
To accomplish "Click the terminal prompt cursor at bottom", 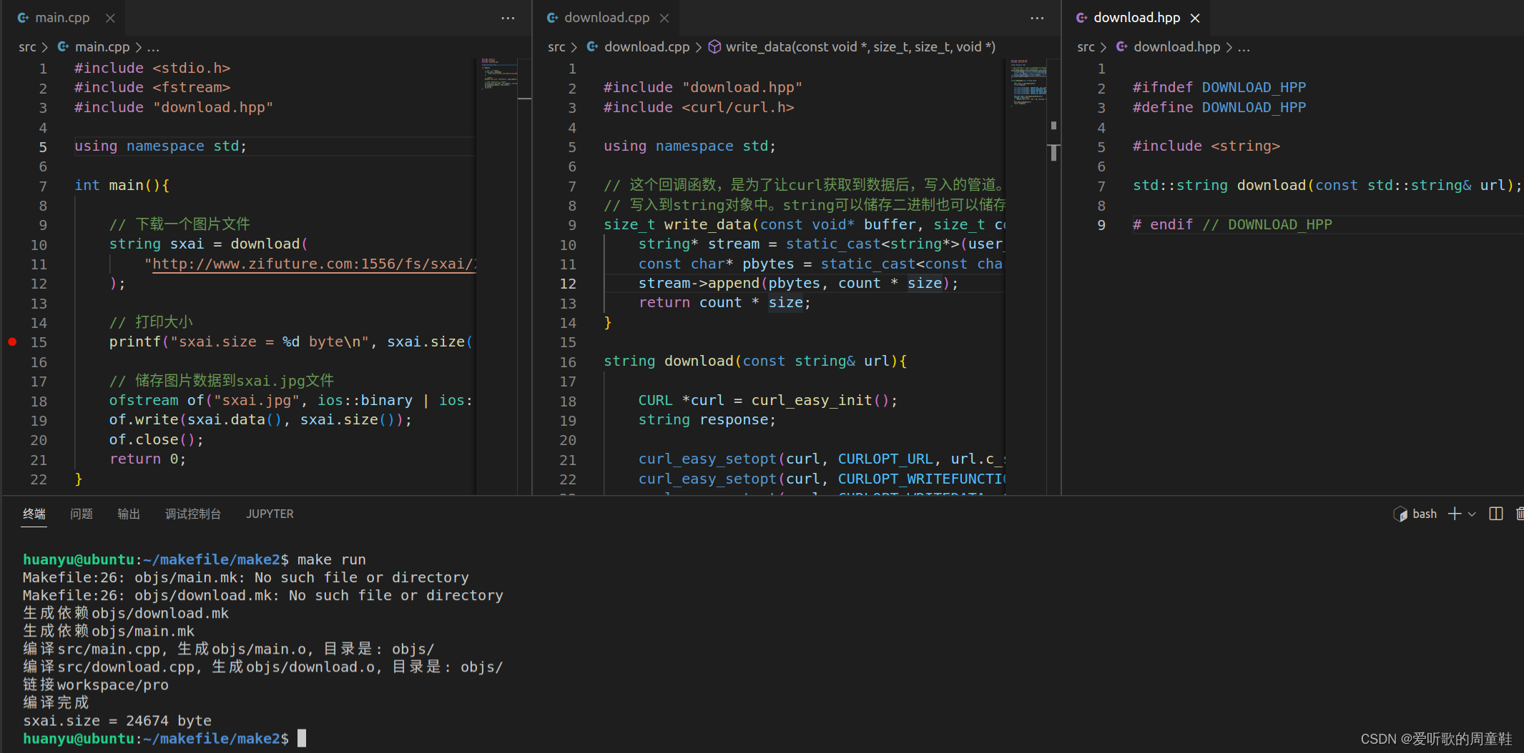I will 302,739.
